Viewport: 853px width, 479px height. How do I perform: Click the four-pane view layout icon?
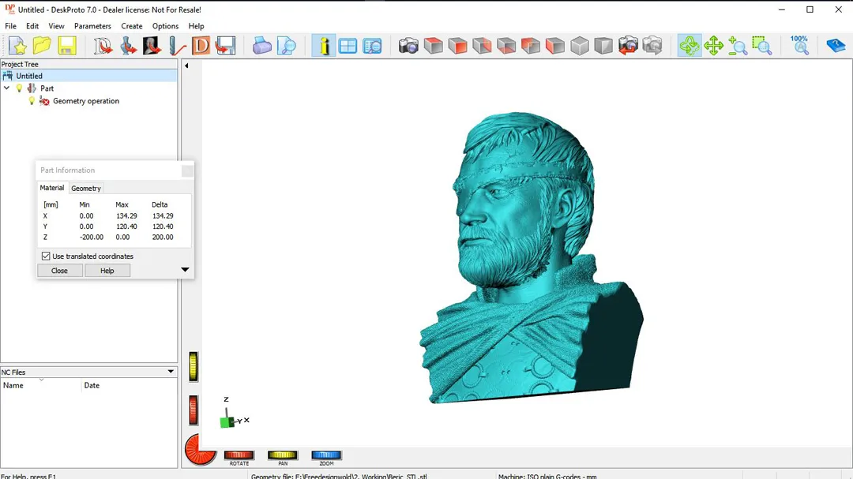[x=348, y=46]
